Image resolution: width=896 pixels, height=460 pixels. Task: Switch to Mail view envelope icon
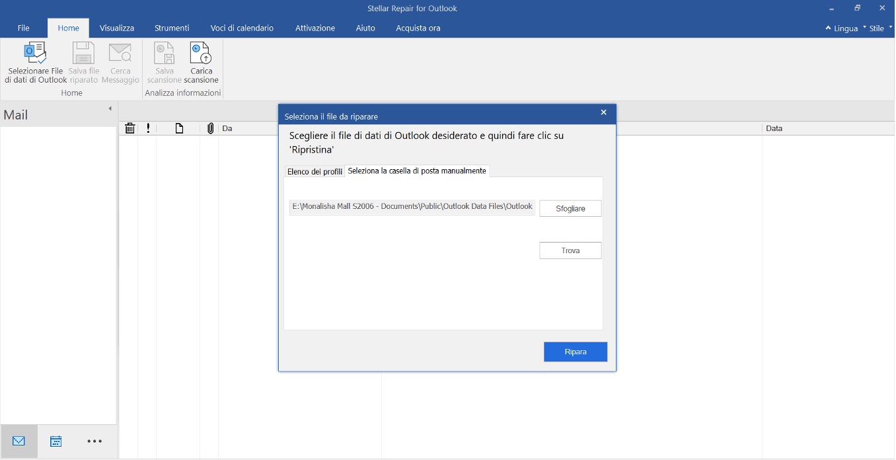pyautogui.click(x=19, y=441)
